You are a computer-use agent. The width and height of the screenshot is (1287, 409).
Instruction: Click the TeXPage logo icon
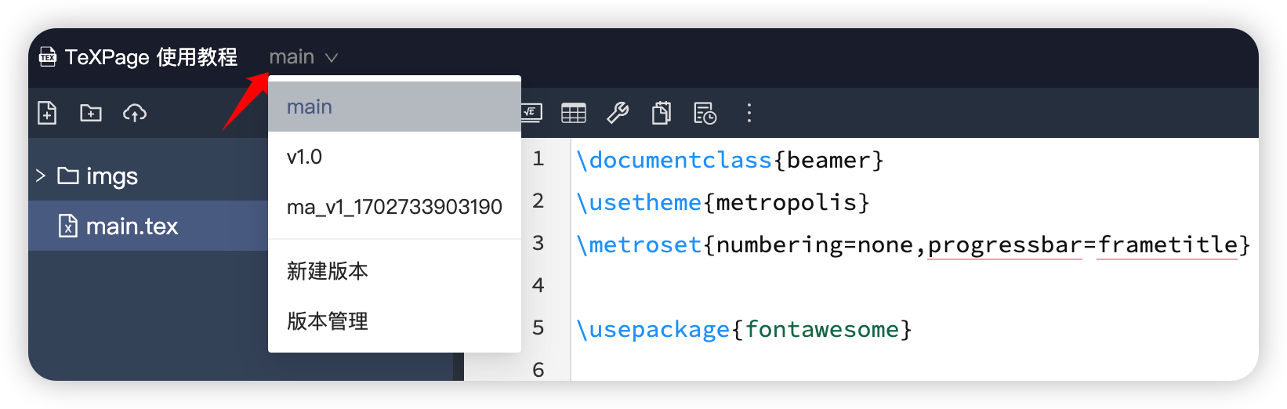(48, 57)
